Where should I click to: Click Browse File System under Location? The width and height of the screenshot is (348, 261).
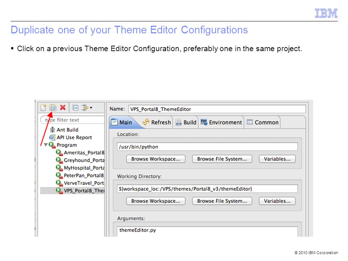[x=222, y=159]
